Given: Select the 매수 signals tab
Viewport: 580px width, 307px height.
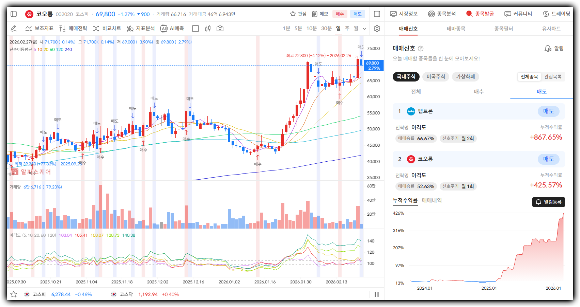Looking at the screenshot, I should pos(479,92).
